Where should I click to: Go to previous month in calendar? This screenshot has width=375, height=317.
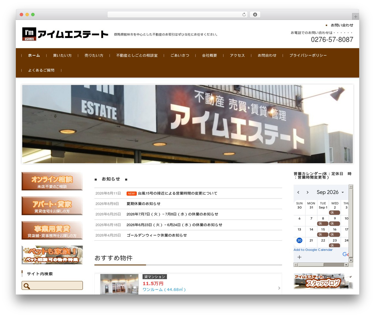coord(298,192)
